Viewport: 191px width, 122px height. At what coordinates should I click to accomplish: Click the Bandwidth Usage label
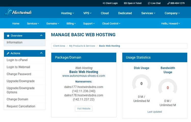point(168,70)
